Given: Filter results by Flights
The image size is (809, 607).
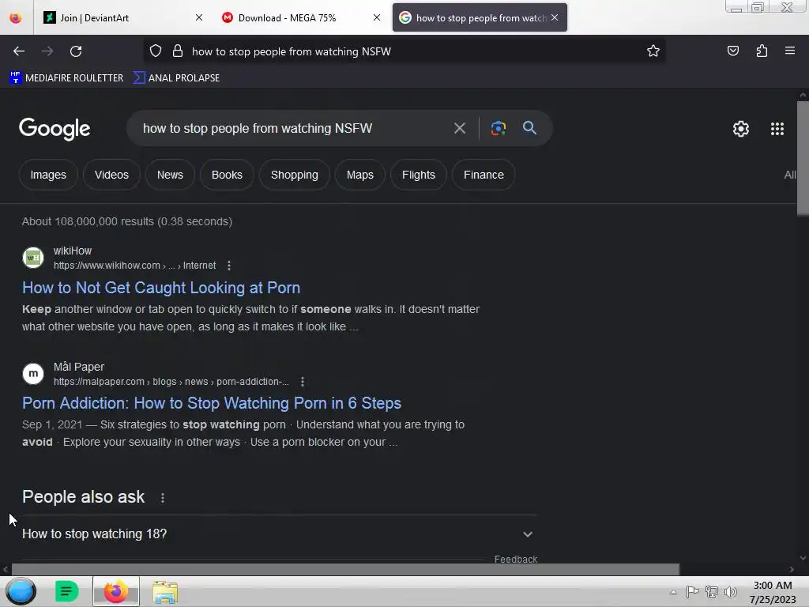Looking at the screenshot, I should 419,175.
